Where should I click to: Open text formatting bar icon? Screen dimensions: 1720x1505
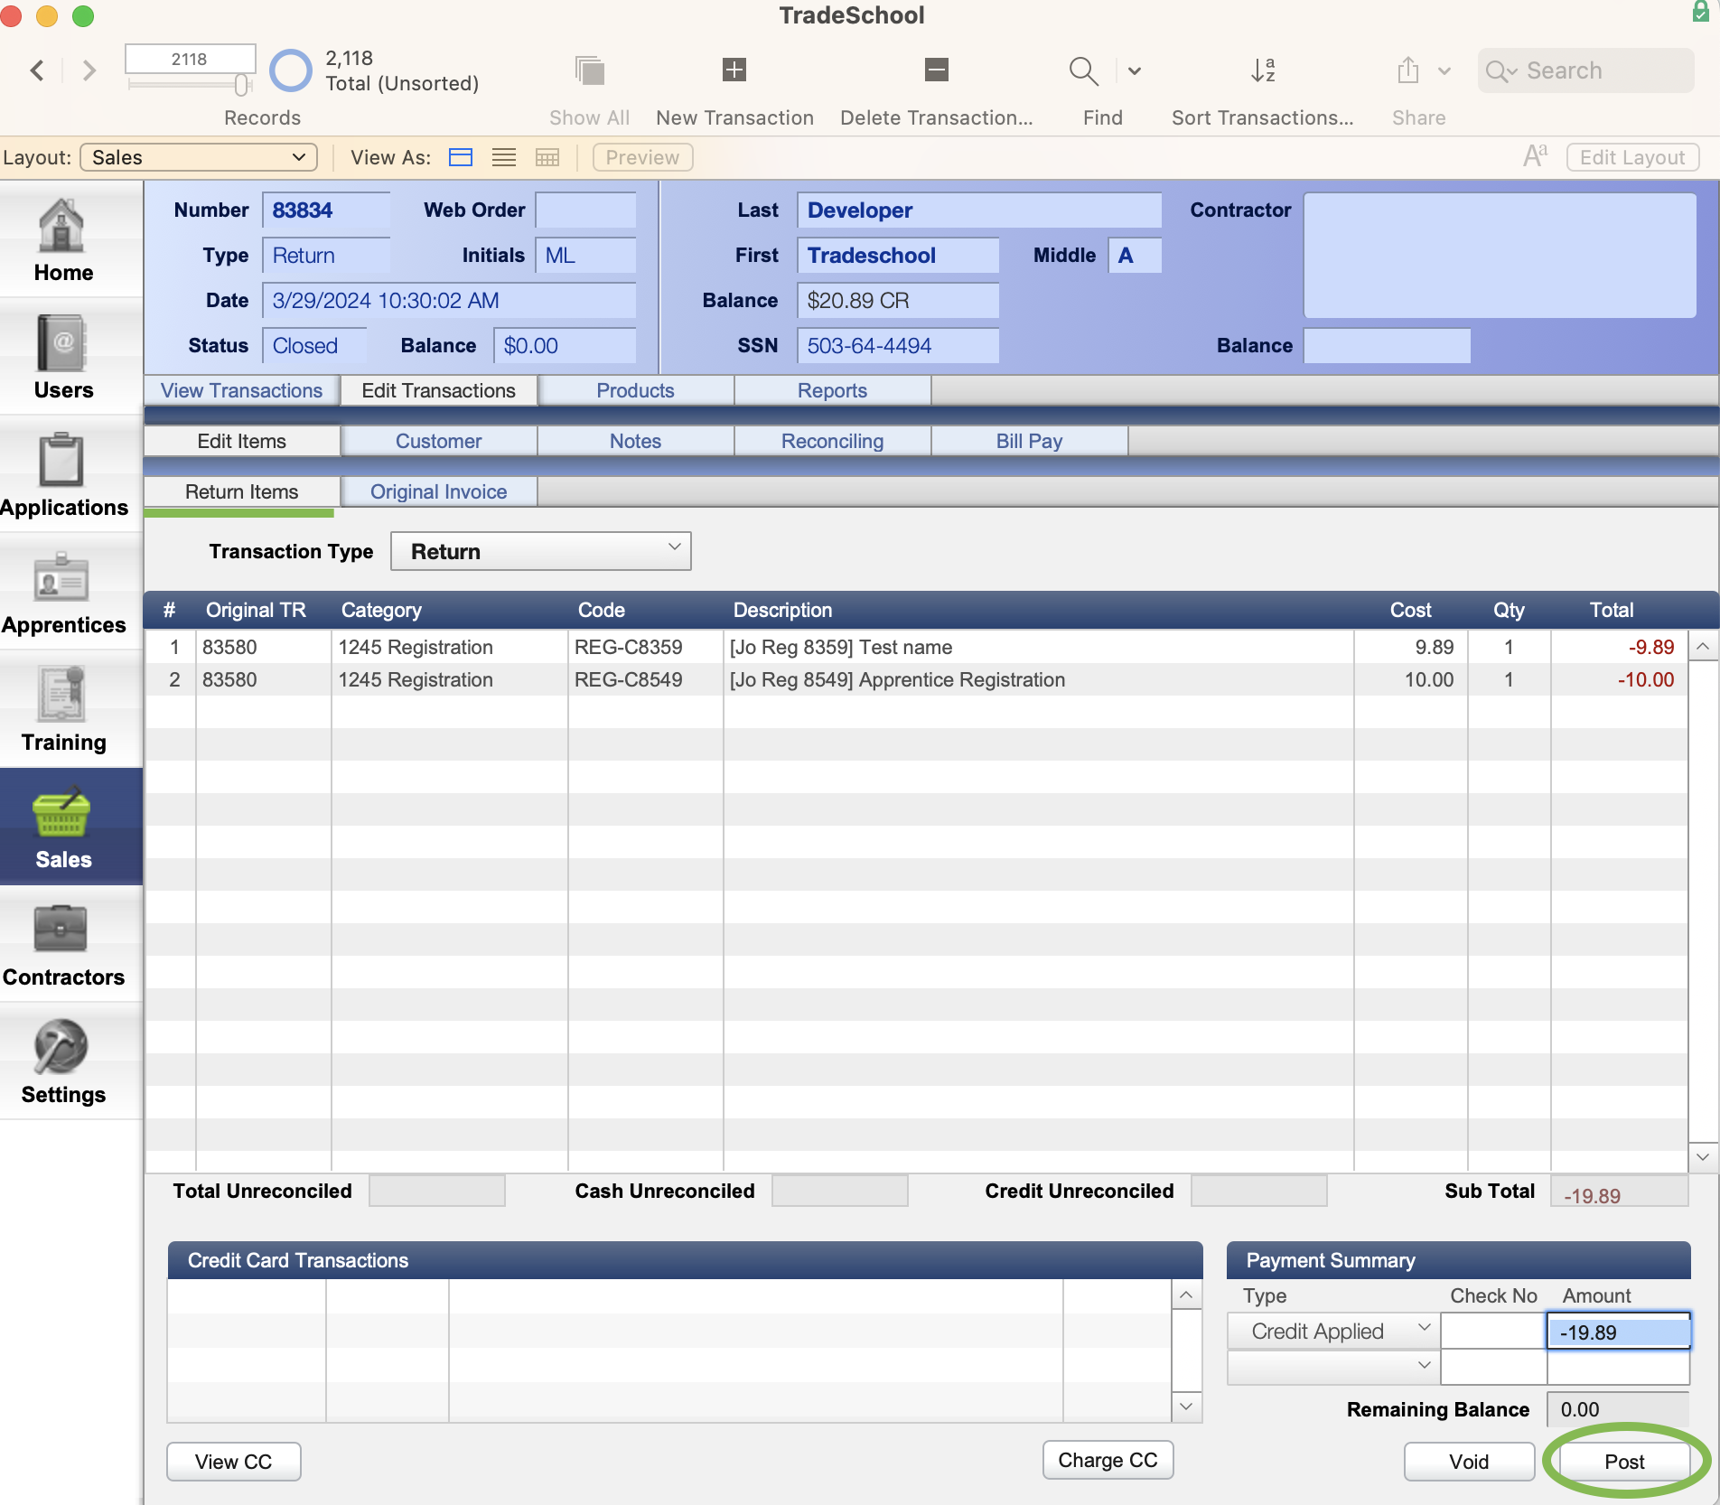(x=1535, y=157)
